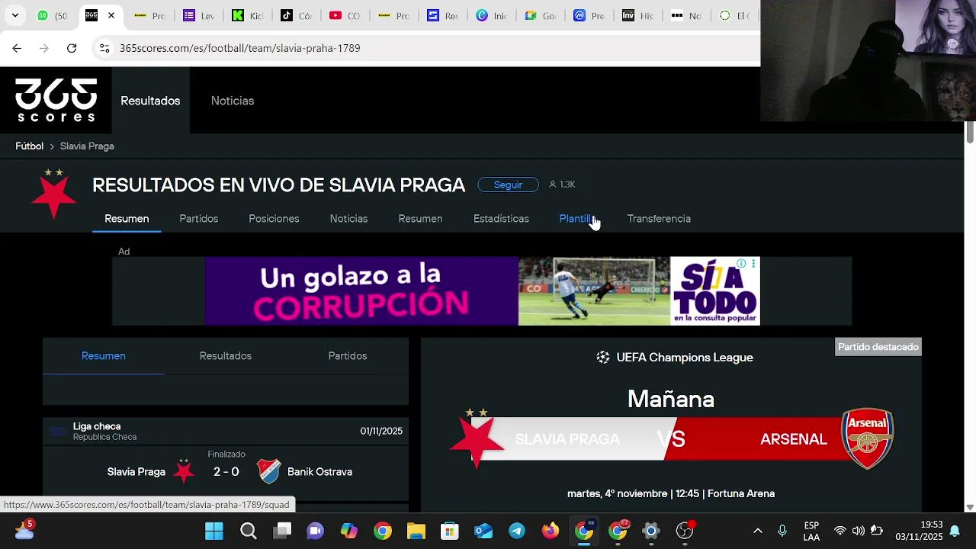Image resolution: width=976 pixels, height=549 pixels.
Task: Select the Partidos tab in matches widget
Action: tap(348, 356)
